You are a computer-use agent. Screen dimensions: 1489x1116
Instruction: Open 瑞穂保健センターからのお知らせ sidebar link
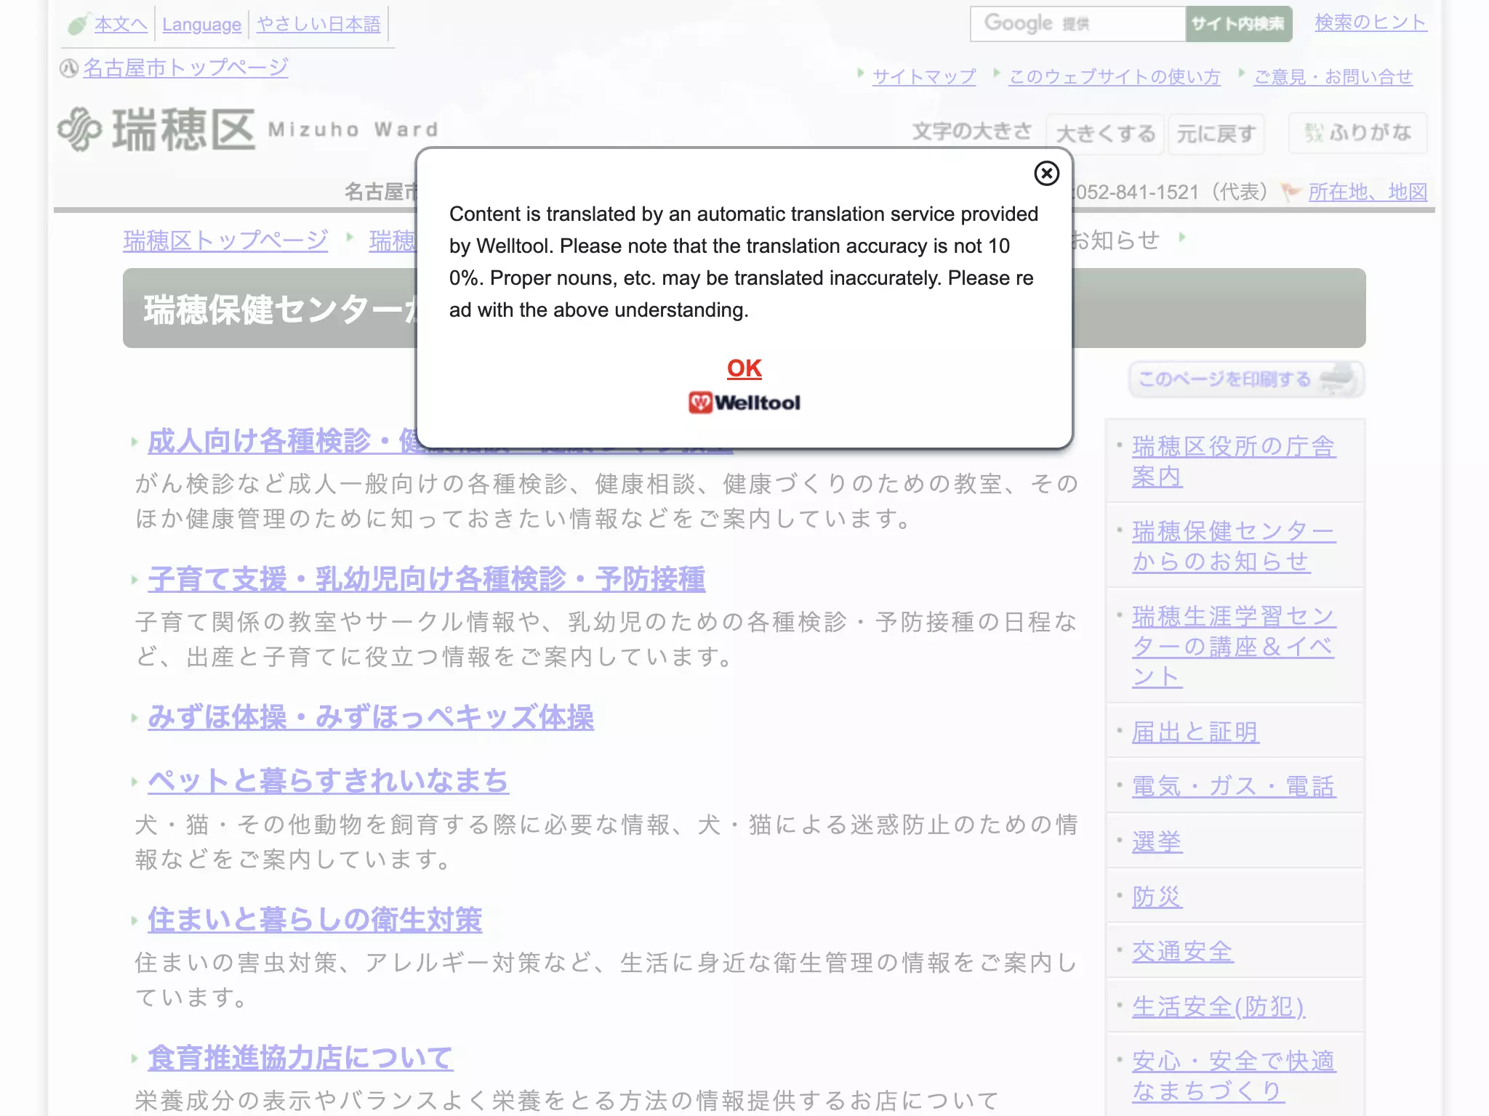pos(1233,546)
